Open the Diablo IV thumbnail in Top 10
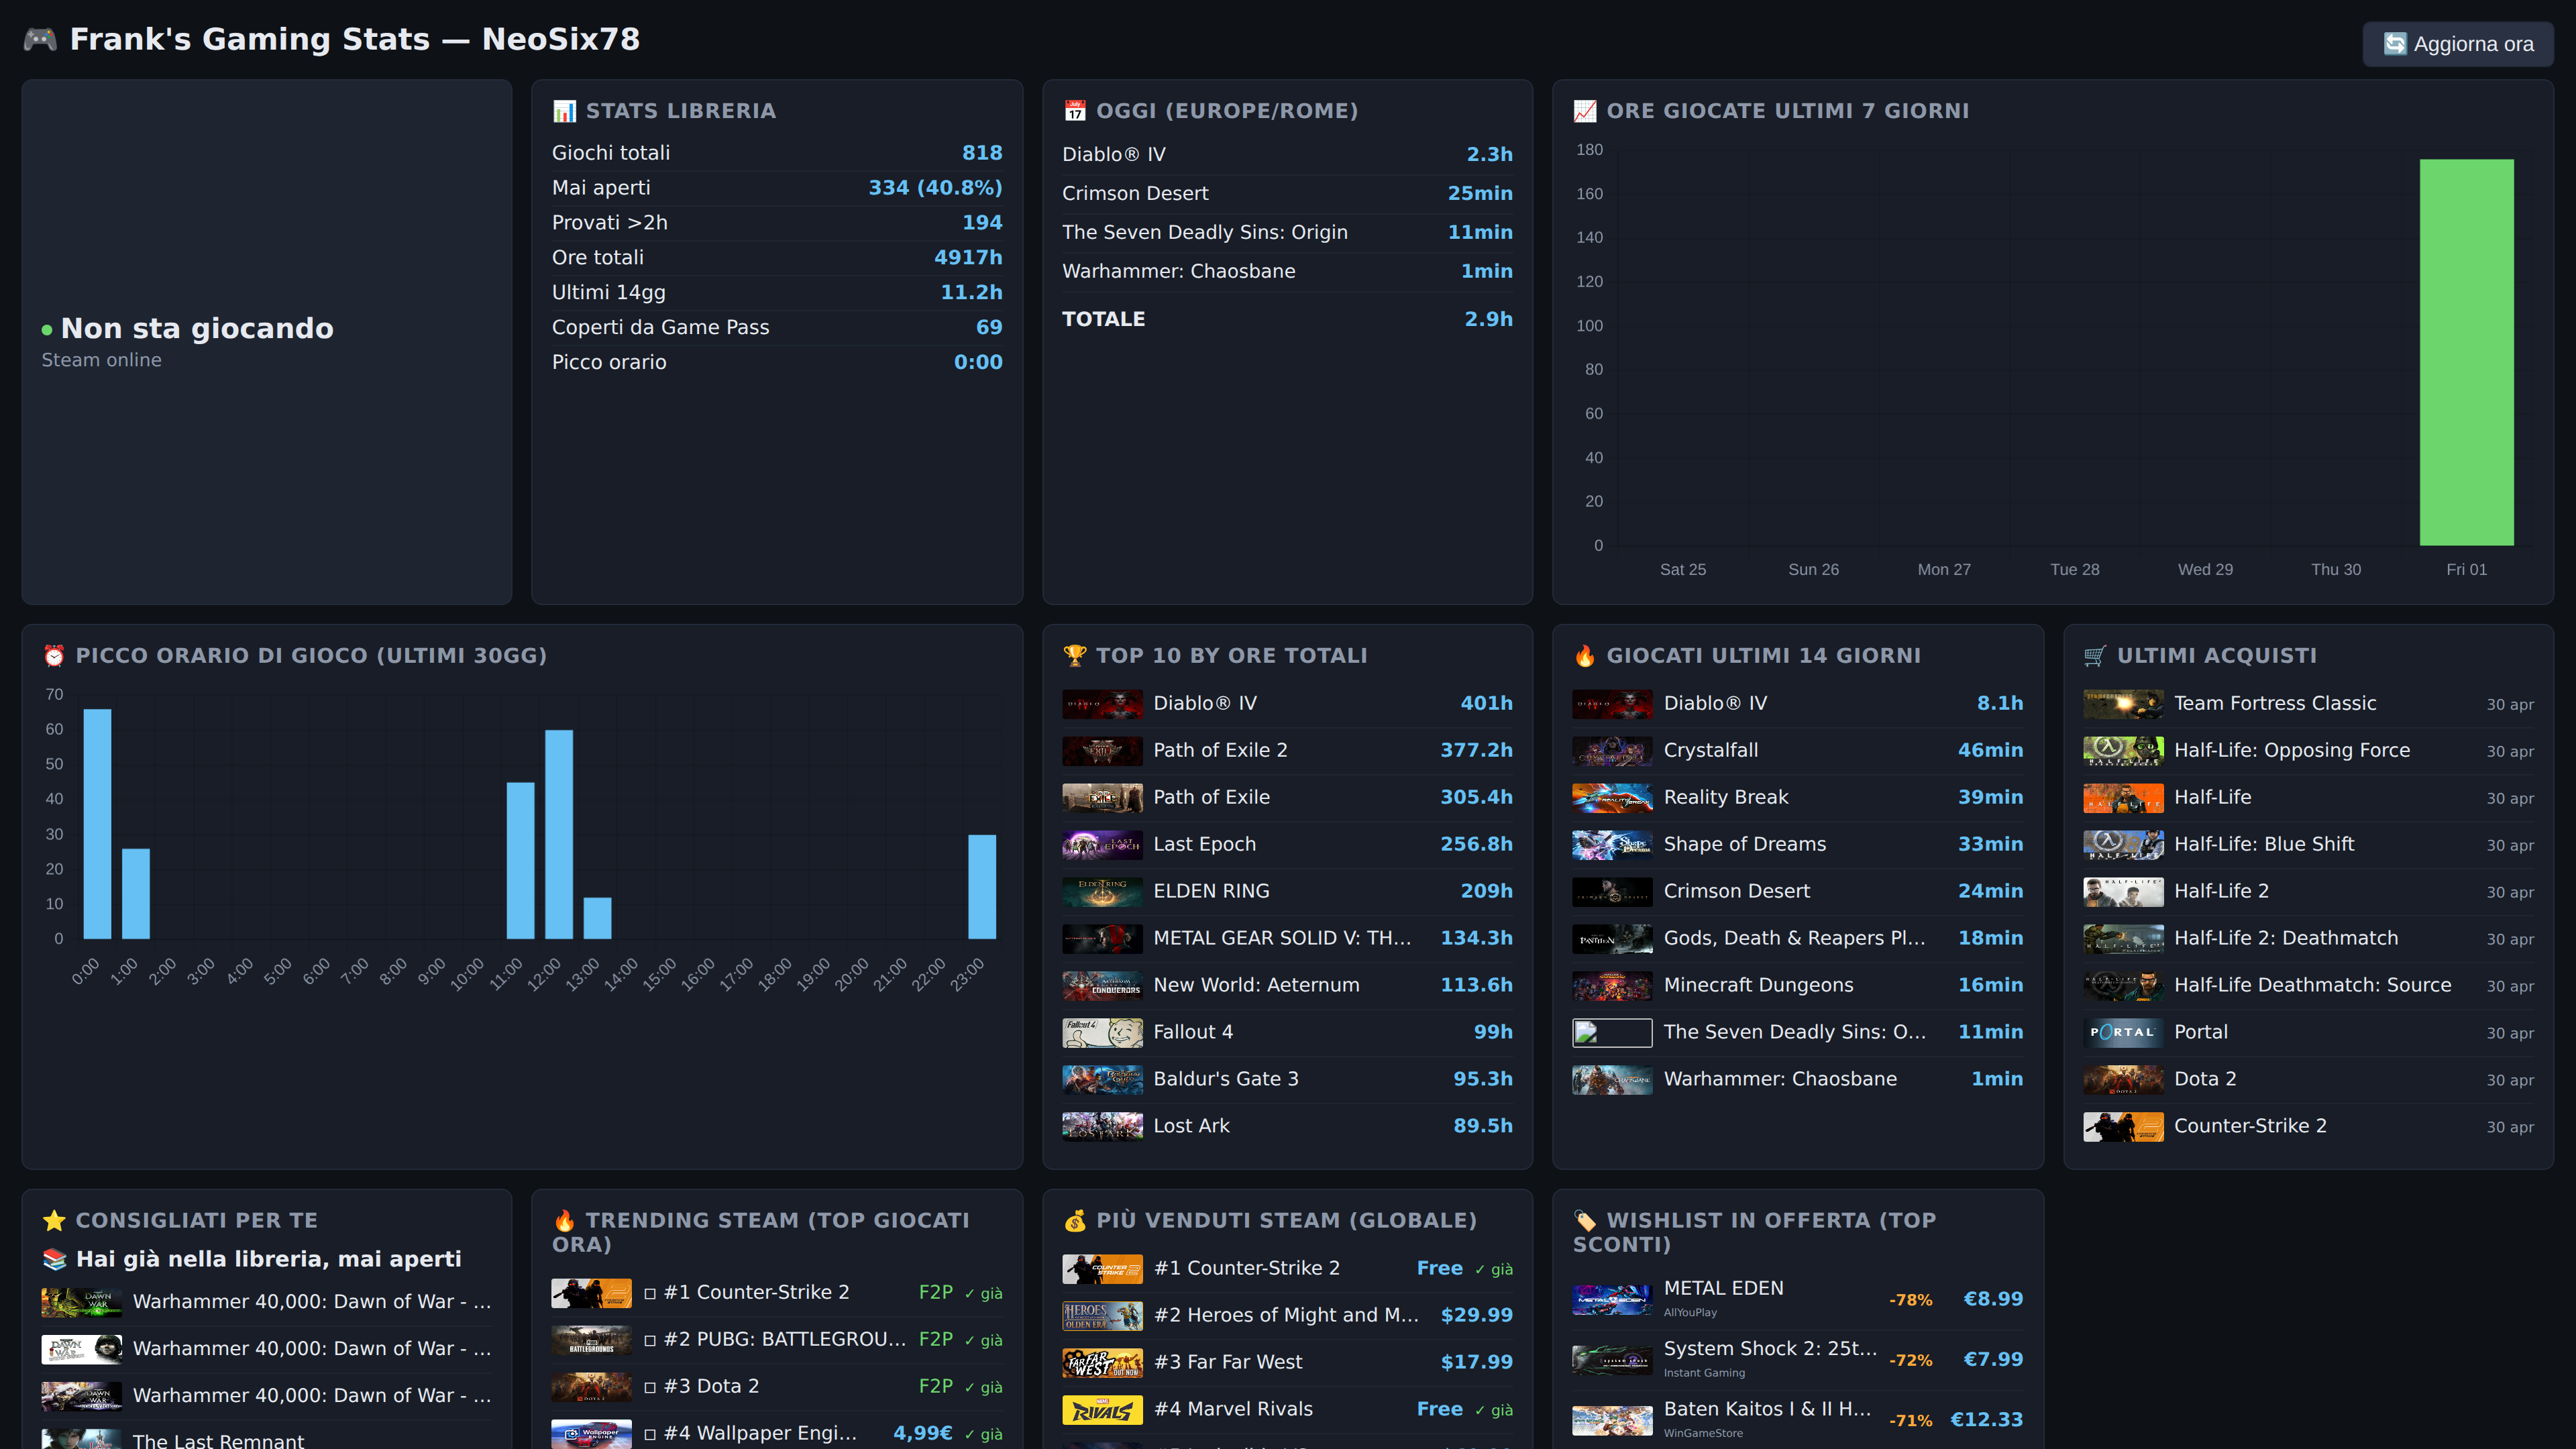2576x1449 pixels. 1102,704
